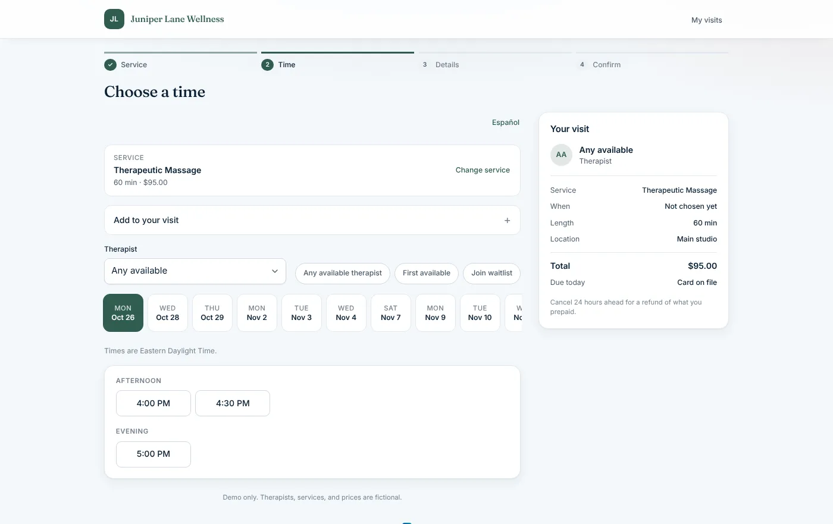Open My visits
833x524 pixels.
706,20
